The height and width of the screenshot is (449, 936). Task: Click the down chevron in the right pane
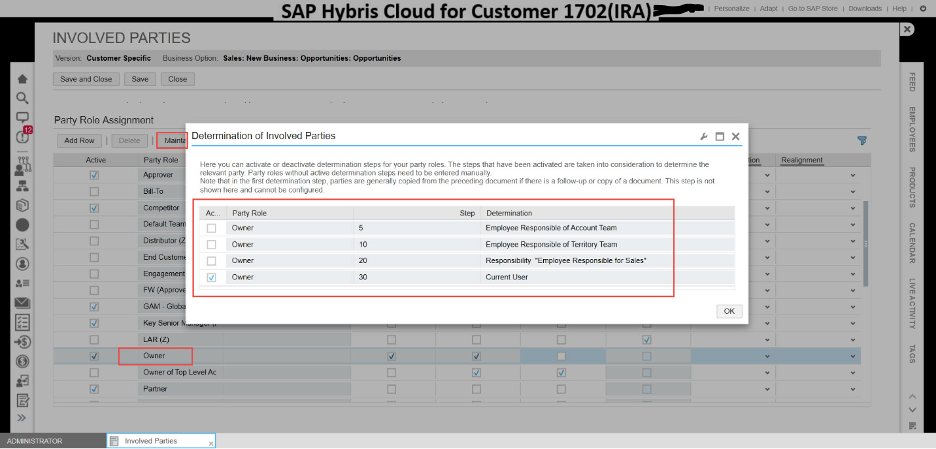912,410
